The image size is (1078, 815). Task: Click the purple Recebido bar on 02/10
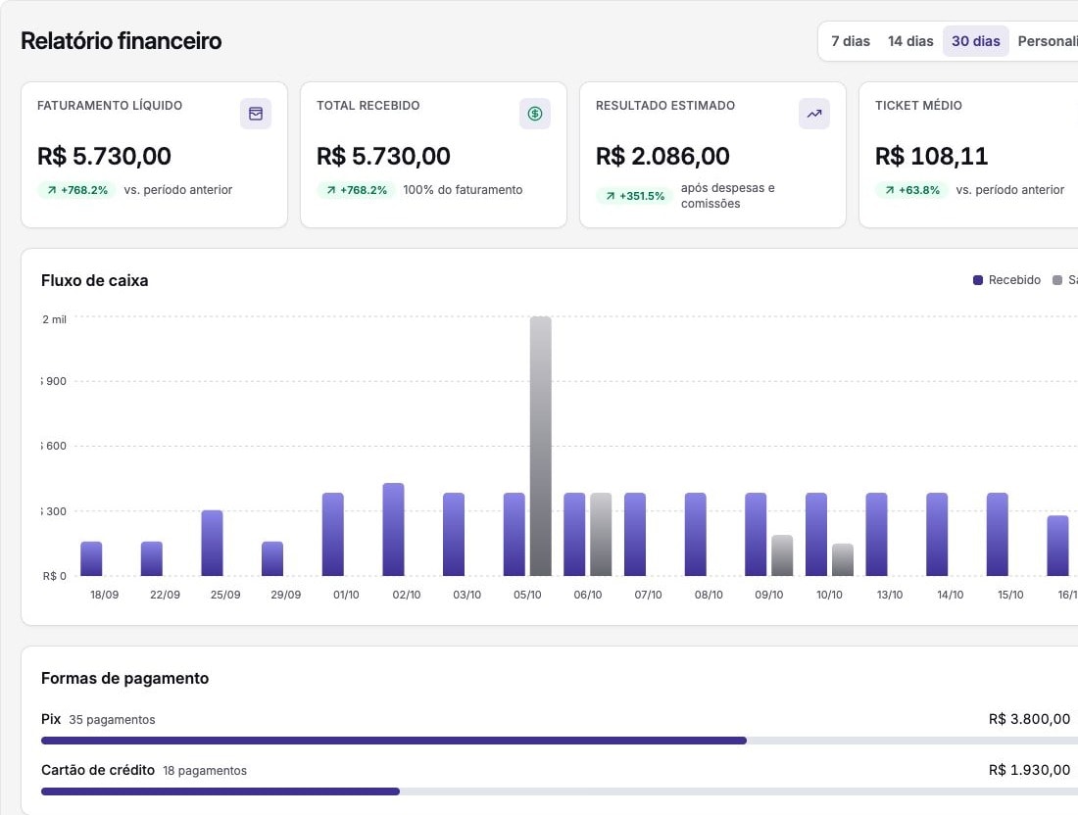point(393,529)
